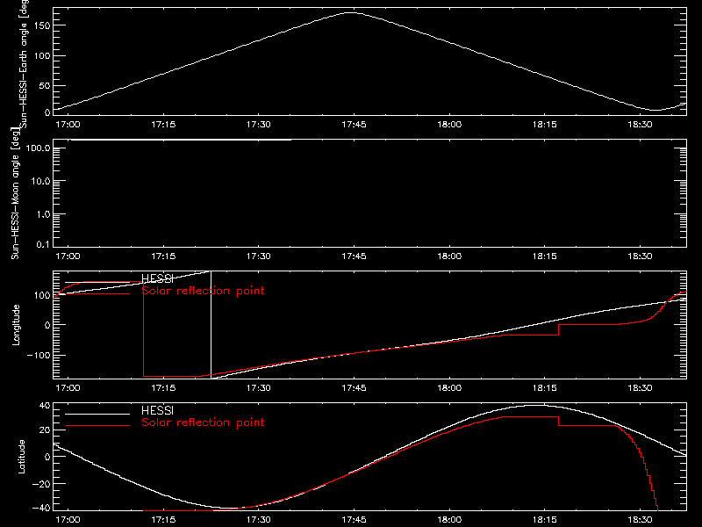
Task: Click the '50' tick on Earth angle axis
Action: 45,85
